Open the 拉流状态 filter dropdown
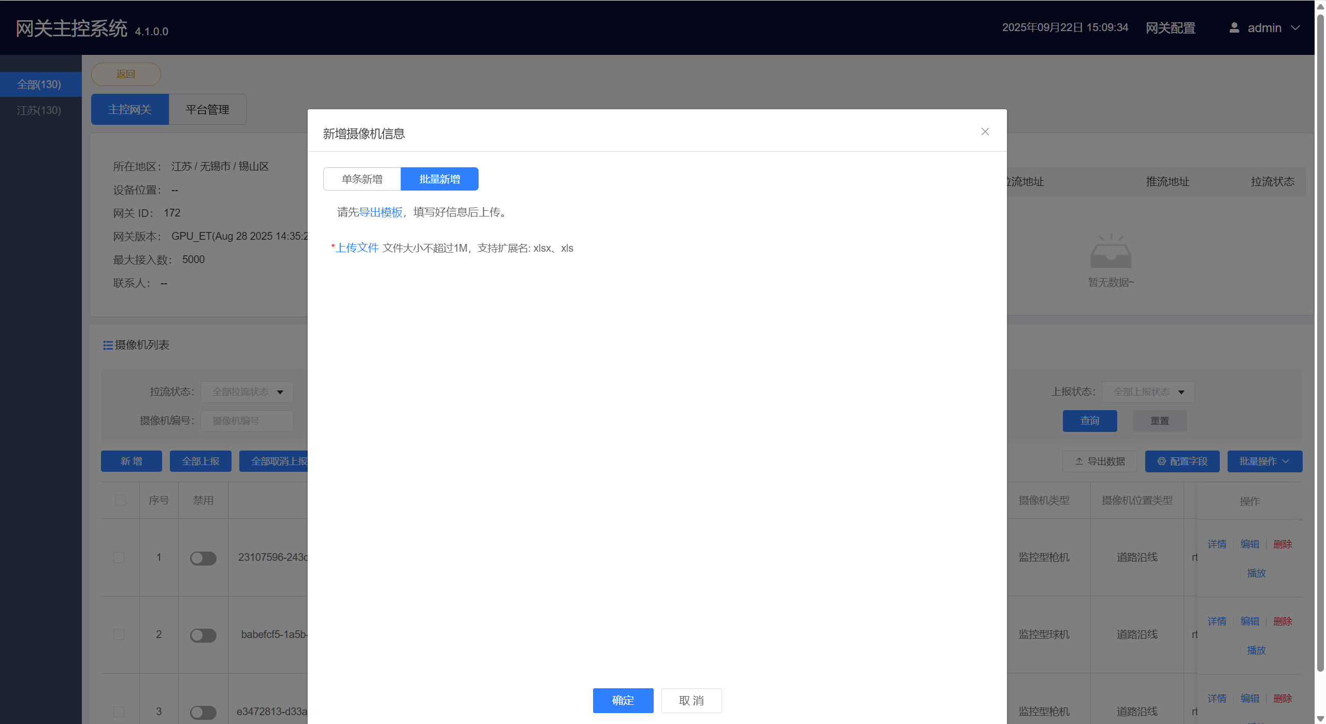 [x=247, y=392]
